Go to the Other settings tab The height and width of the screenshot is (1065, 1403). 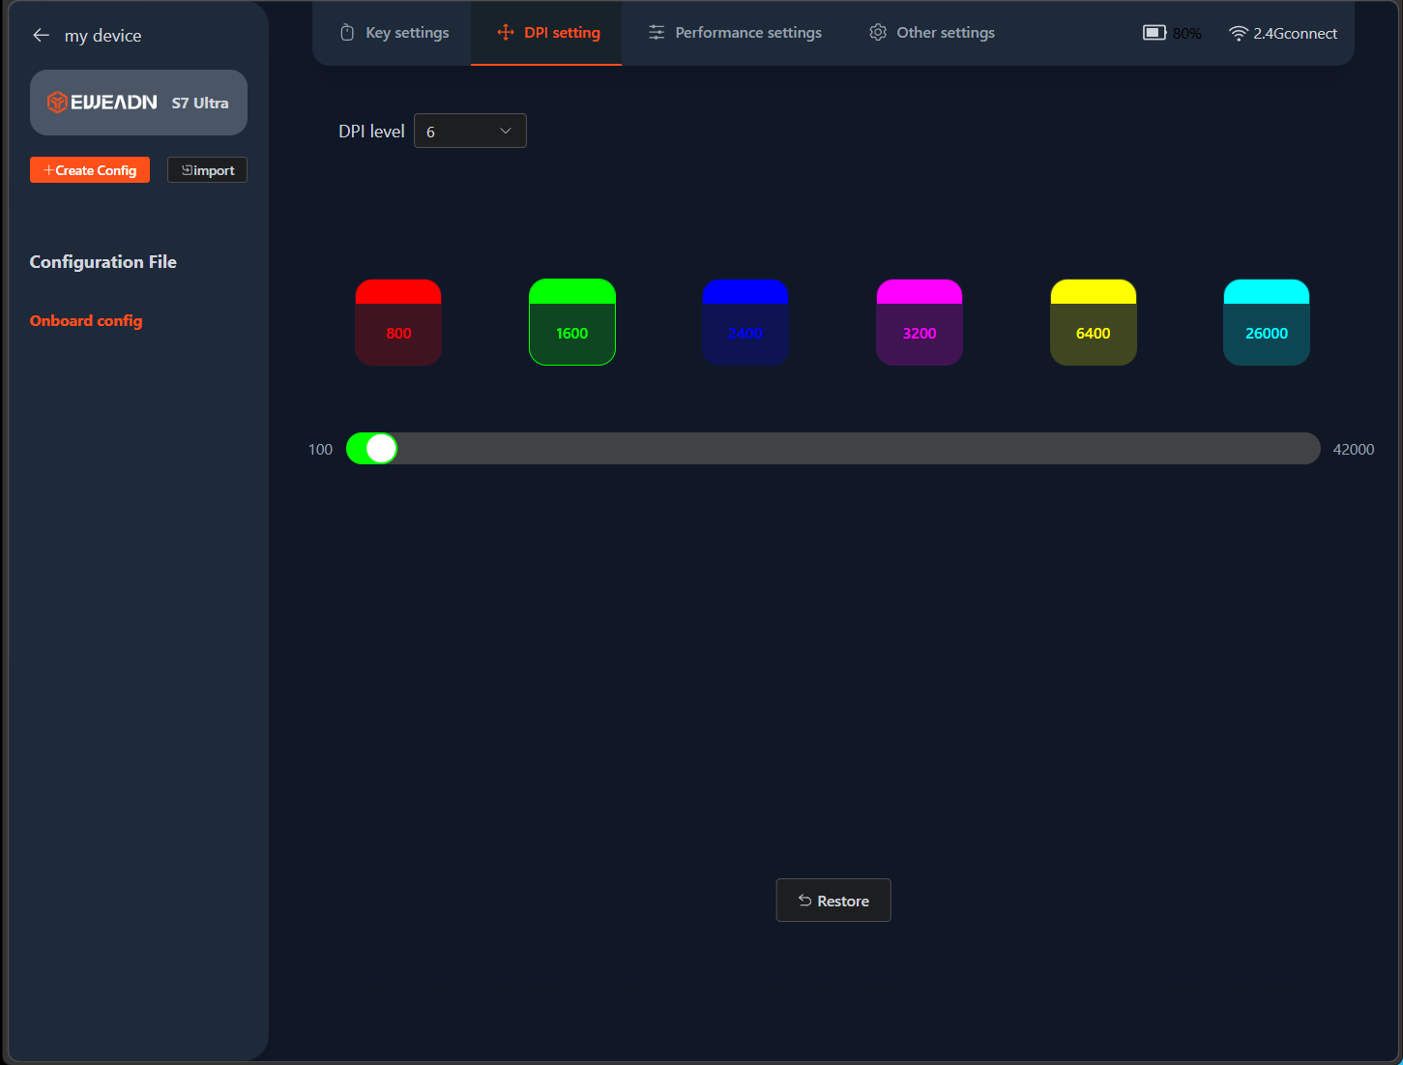(931, 33)
